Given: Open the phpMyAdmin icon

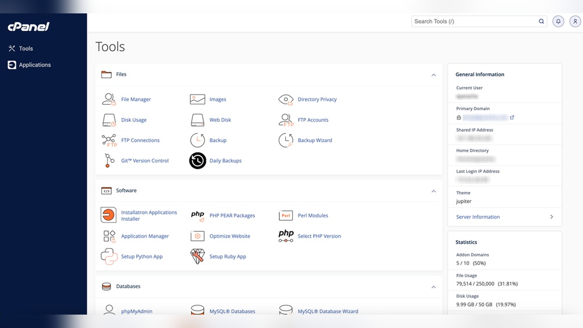Looking at the screenshot, I should pyautogui.click(x=109, y=310).
